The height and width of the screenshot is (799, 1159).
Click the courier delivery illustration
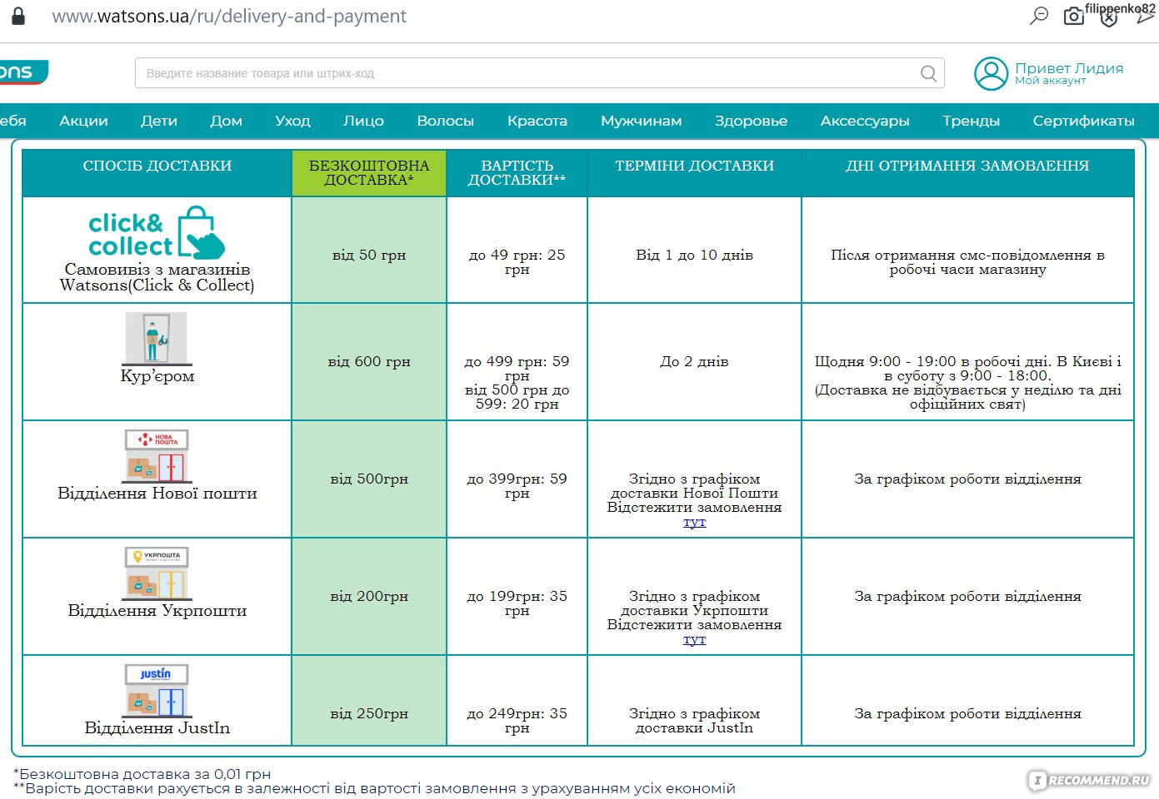[x=157, y=338]
